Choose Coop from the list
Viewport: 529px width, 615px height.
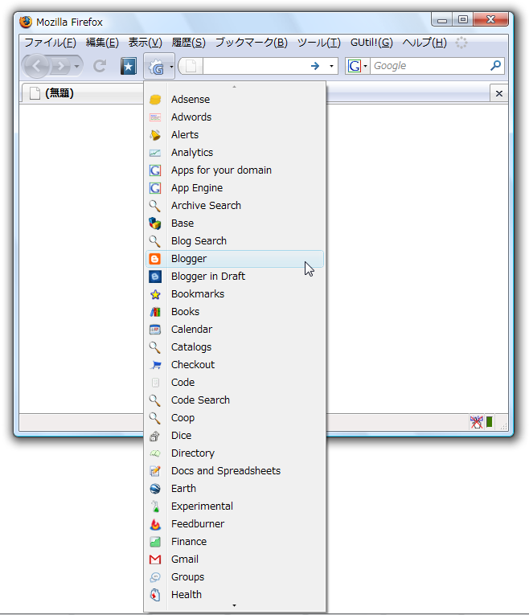pos(234,418)
